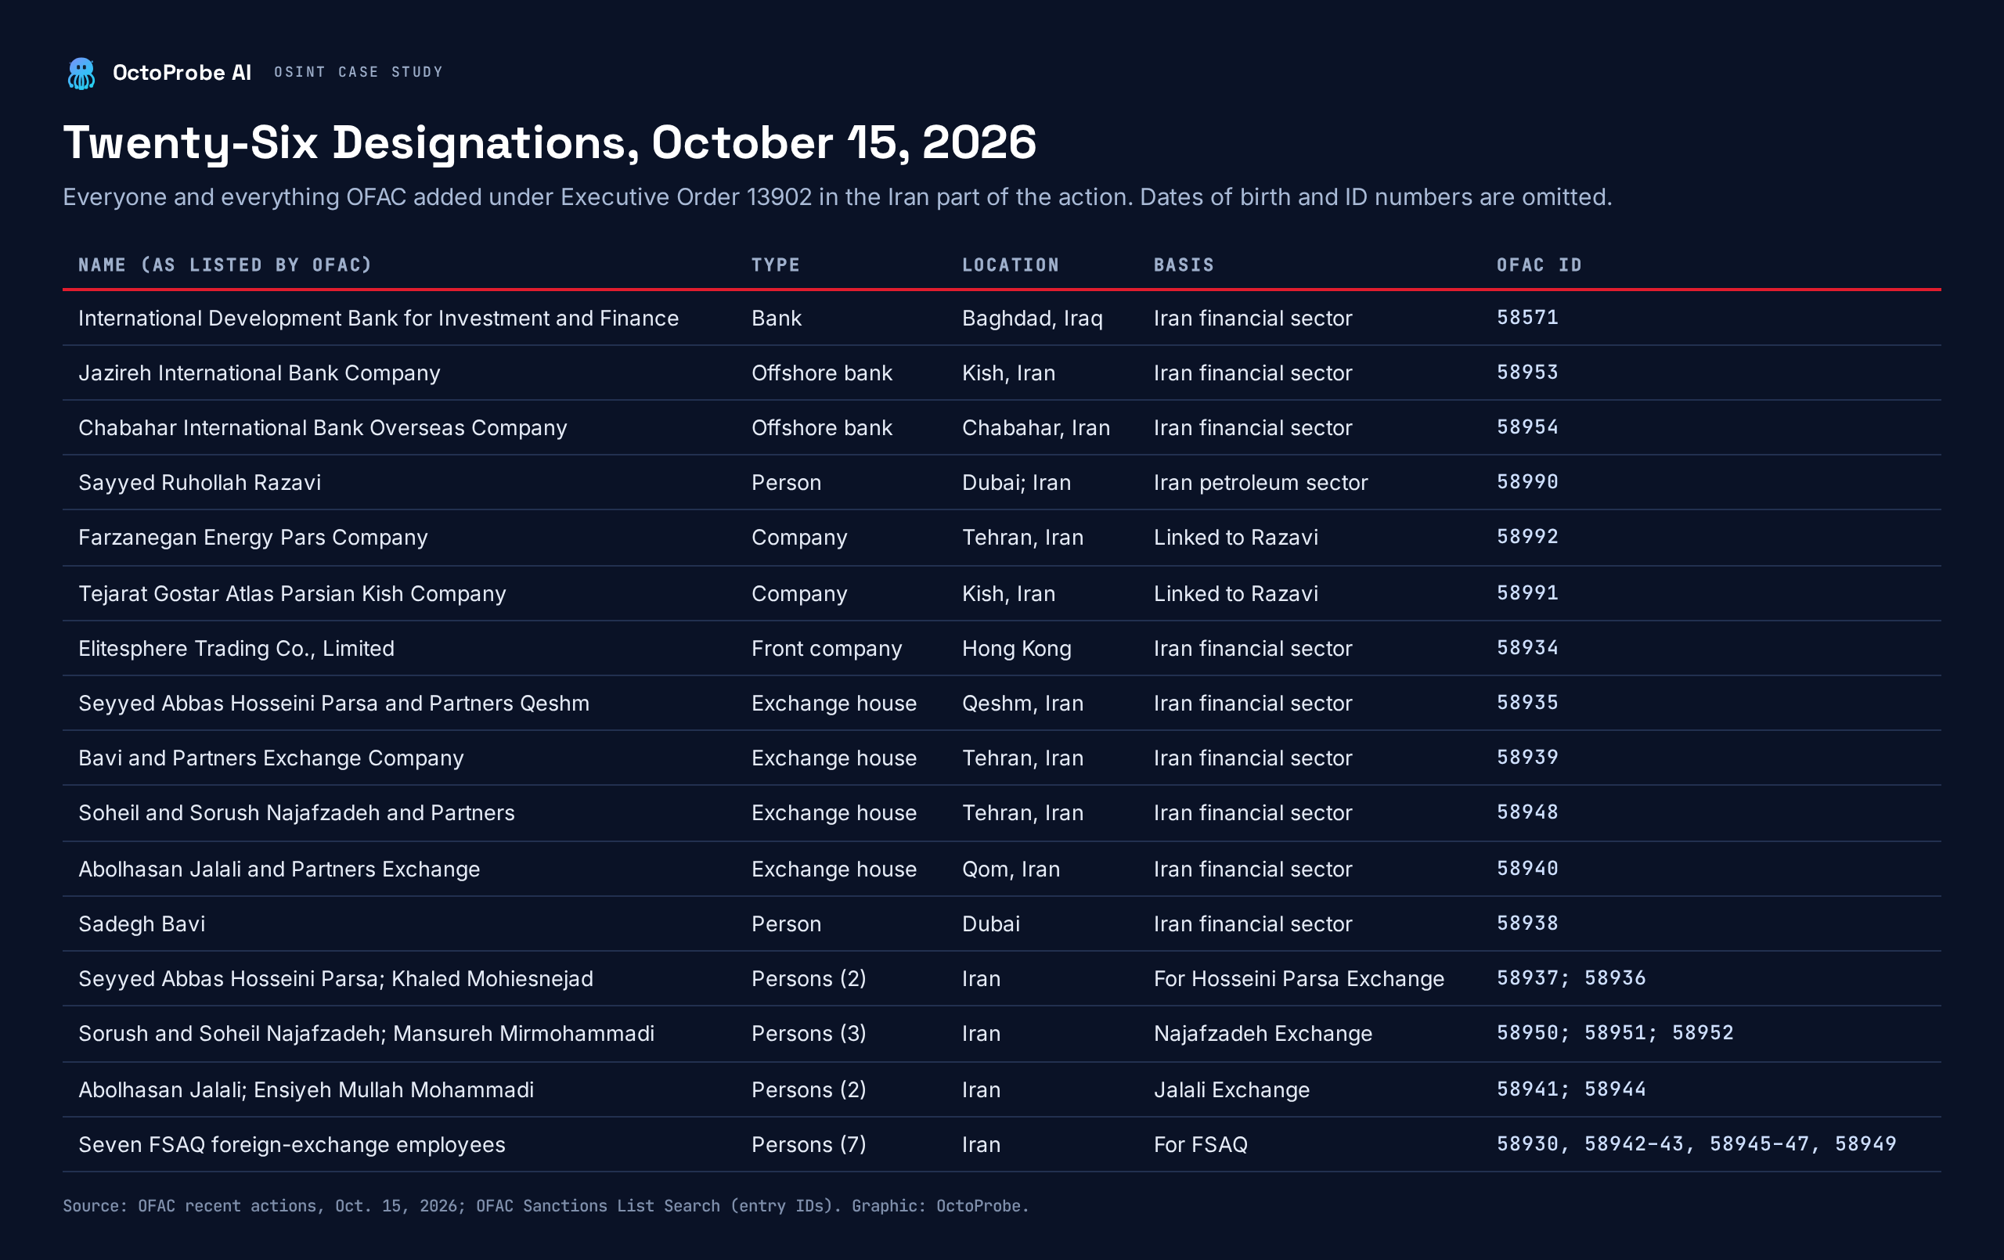Click the Hong Kong location cell
The image size is (2004, 1260).
[x=1016, y=648]
